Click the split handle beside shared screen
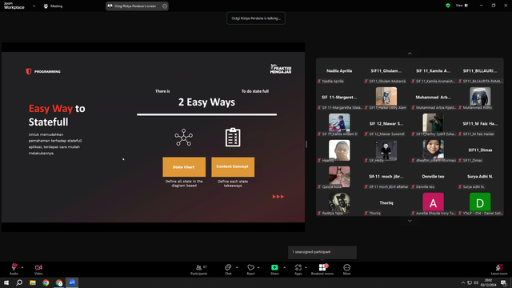 pos(306,144)
